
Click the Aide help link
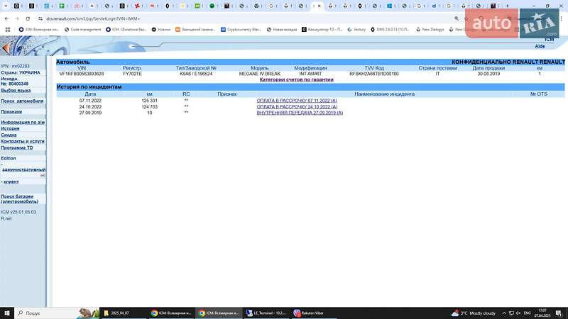(540, 46)
